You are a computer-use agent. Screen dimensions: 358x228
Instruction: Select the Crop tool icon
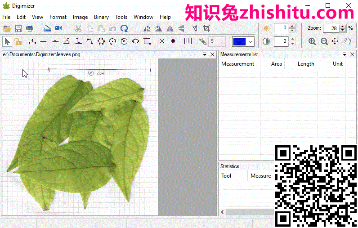pyautogui.click(x=206, y=28)
